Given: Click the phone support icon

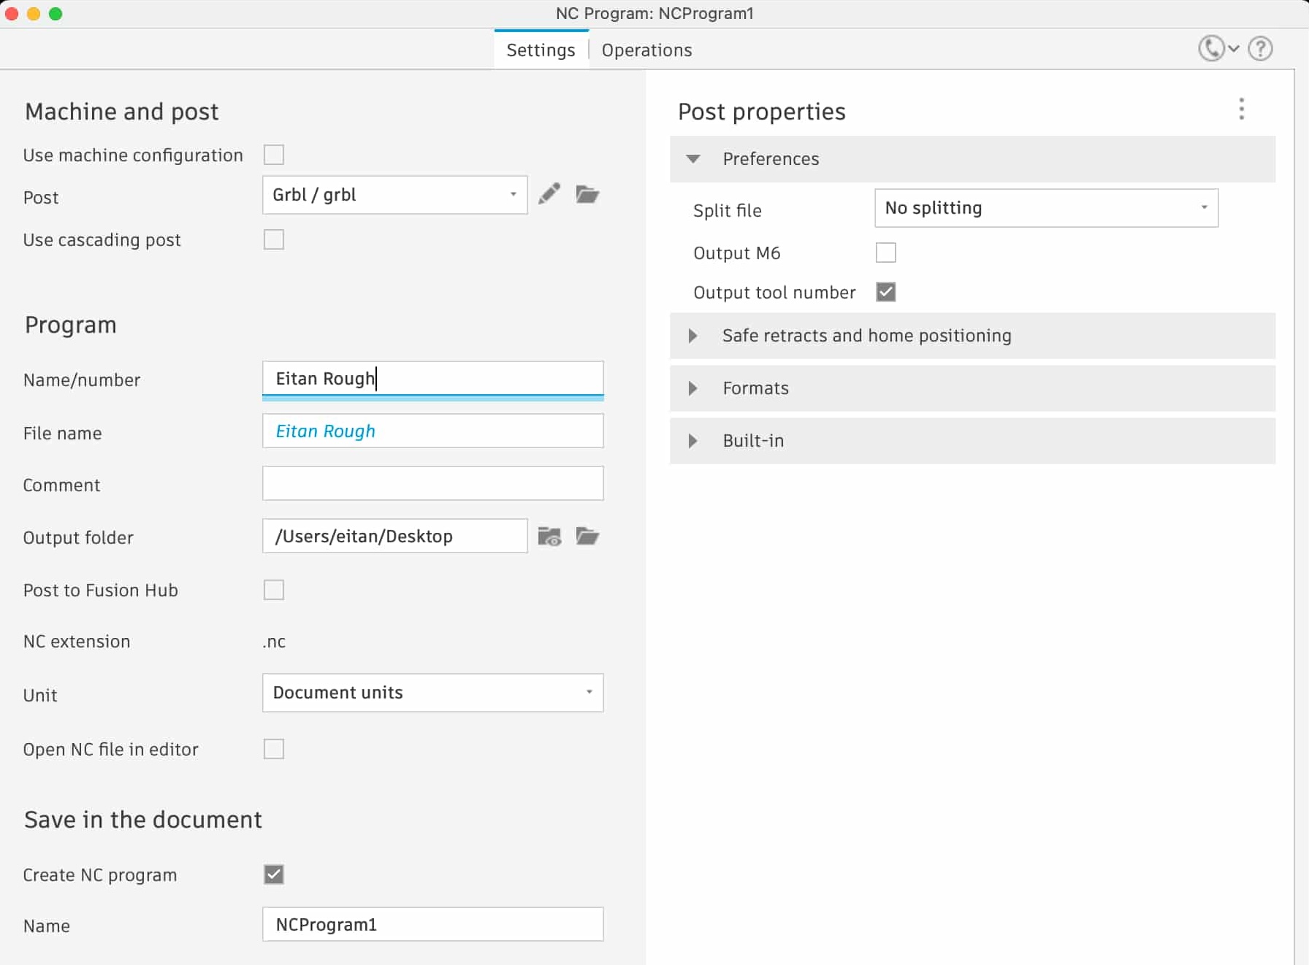Looking at the screenshot, I should click(x=1211, y=49).
